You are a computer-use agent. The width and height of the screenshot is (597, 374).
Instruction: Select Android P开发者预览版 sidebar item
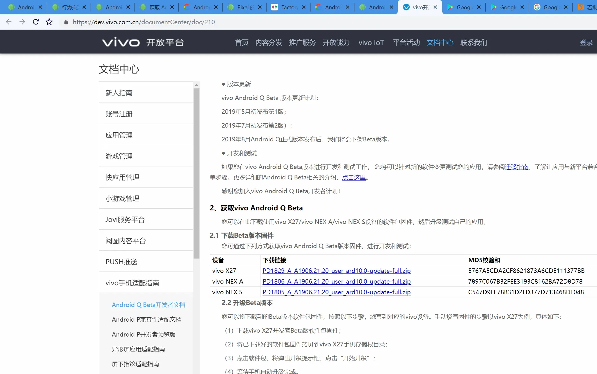pyautogui.click(x=144, y=334)
